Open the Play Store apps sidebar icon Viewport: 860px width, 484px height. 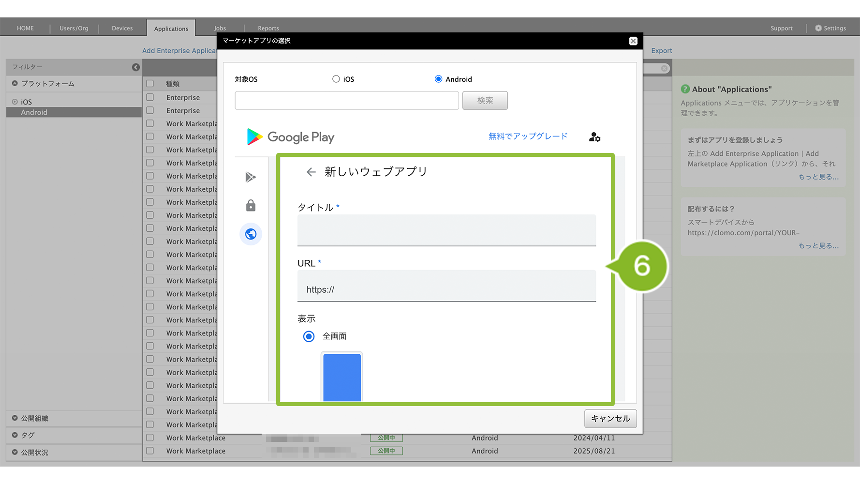coord(251,177)
